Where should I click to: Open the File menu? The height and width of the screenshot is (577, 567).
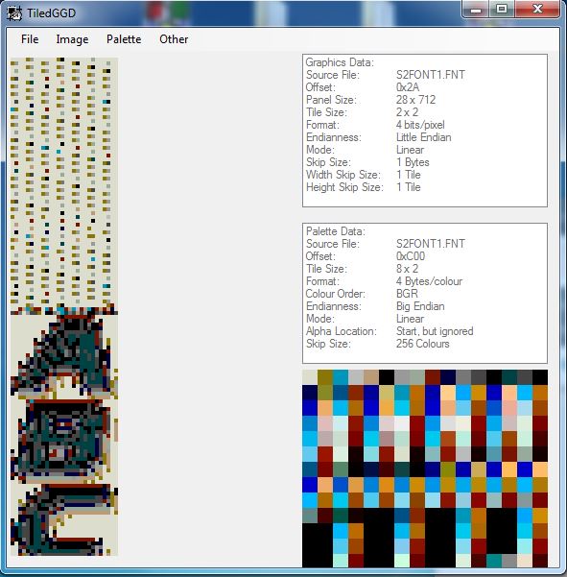click(30, 39)
